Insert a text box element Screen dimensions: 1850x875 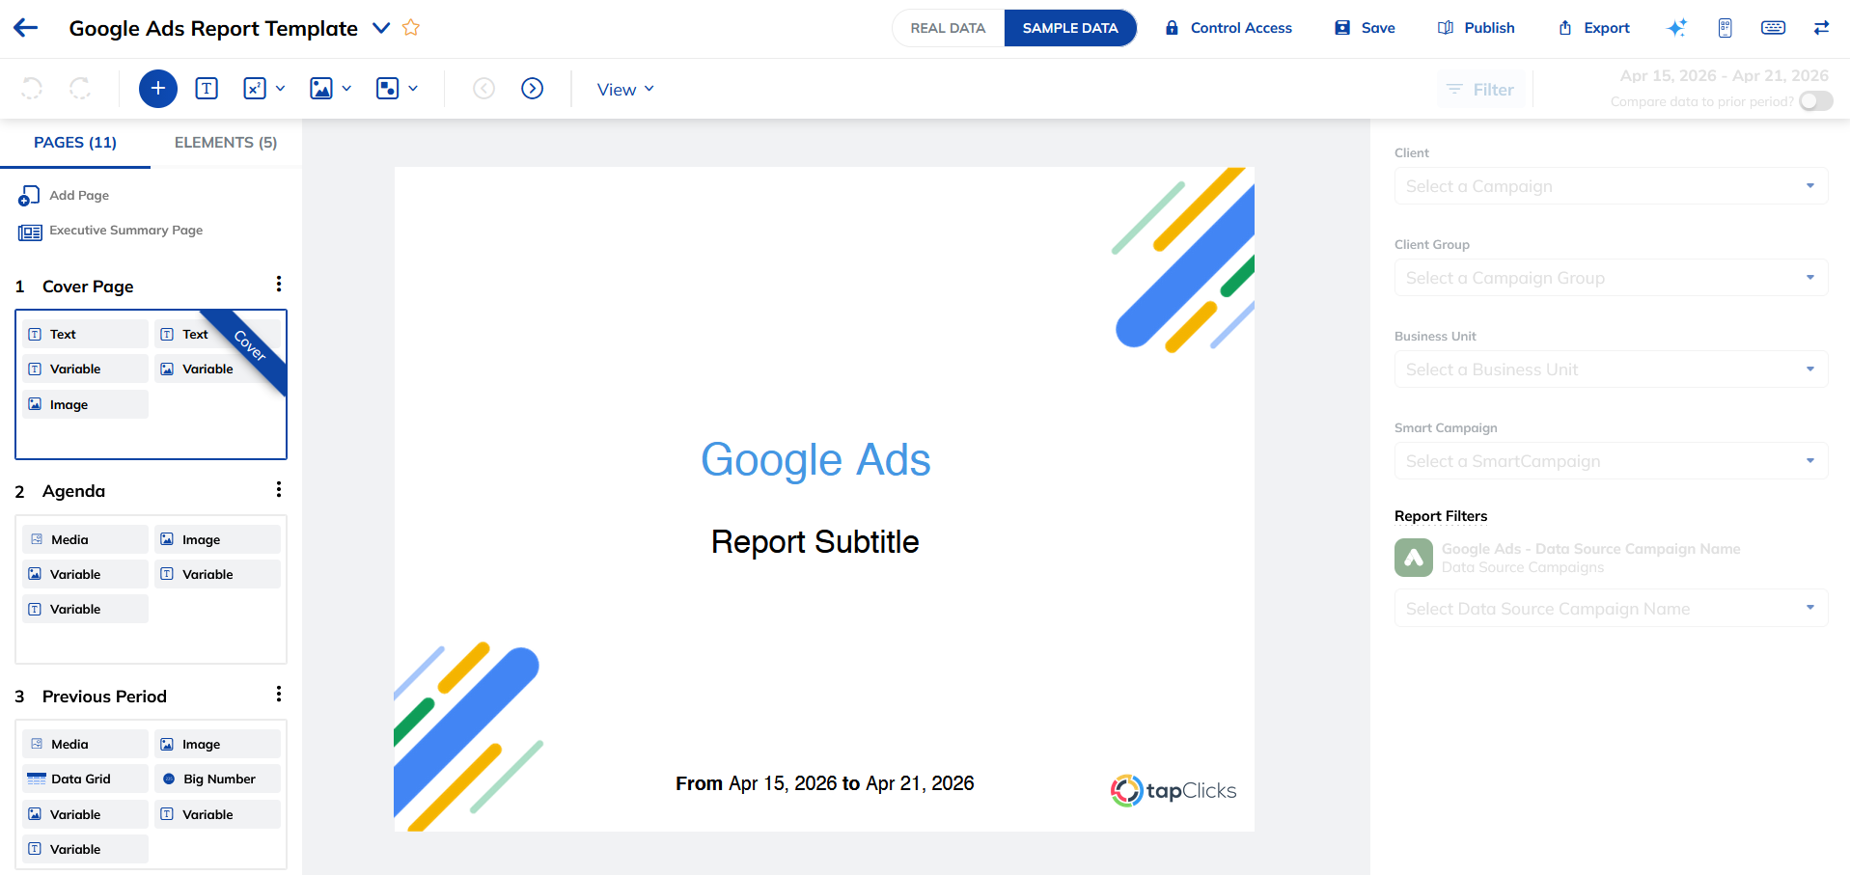(x=207, y=89)
